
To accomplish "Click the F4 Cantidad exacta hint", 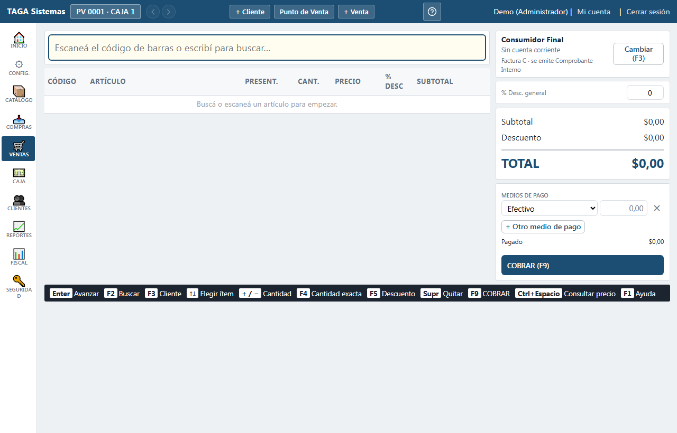I will [x=329, y=294].
